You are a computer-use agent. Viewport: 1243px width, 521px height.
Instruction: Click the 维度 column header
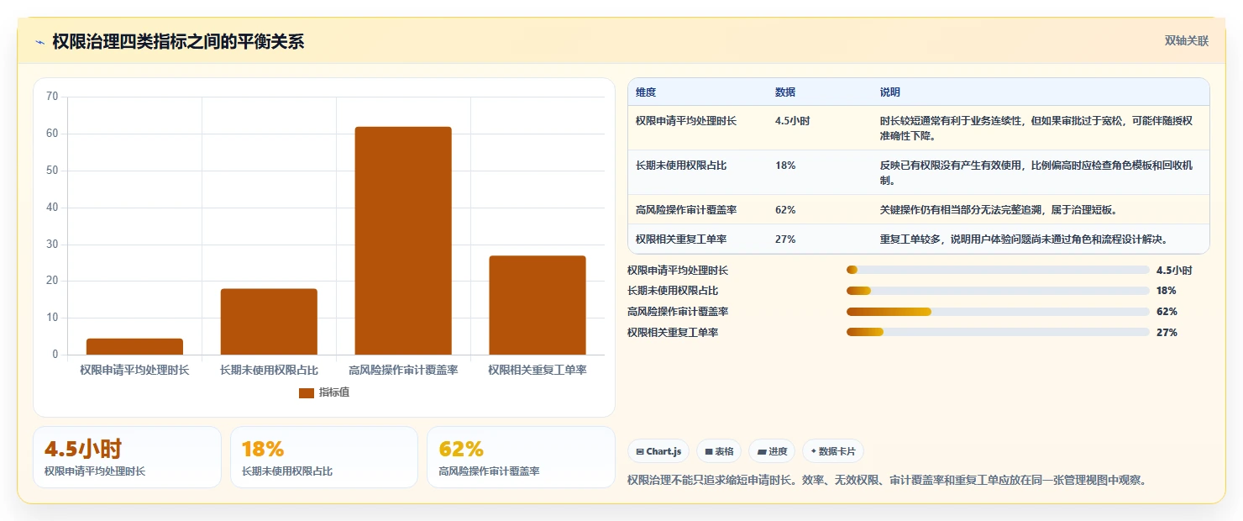click(646, 92)
